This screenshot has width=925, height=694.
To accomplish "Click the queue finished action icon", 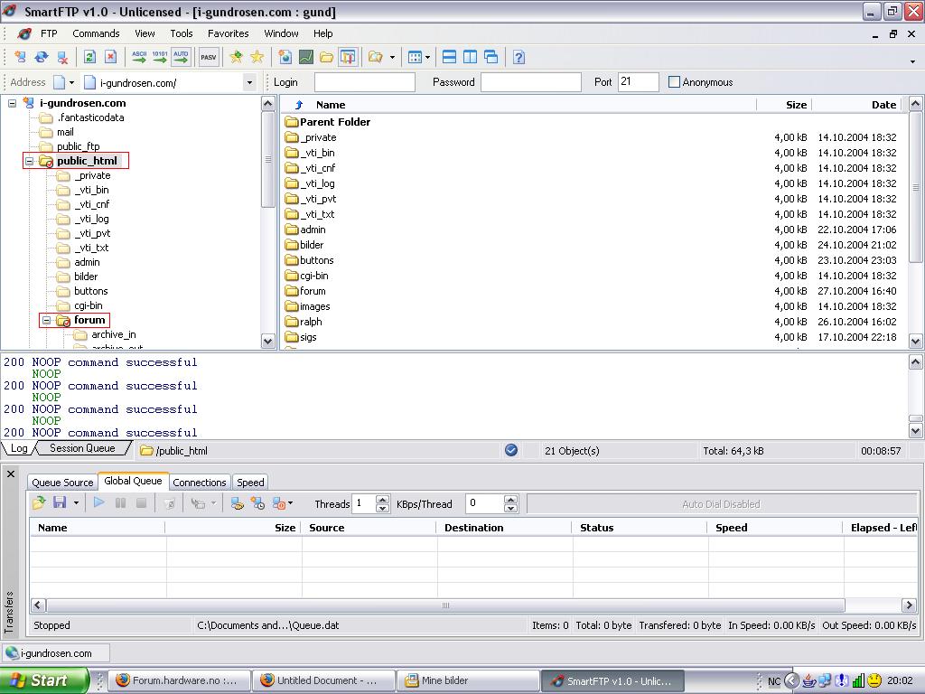I will tap(279, 503).
